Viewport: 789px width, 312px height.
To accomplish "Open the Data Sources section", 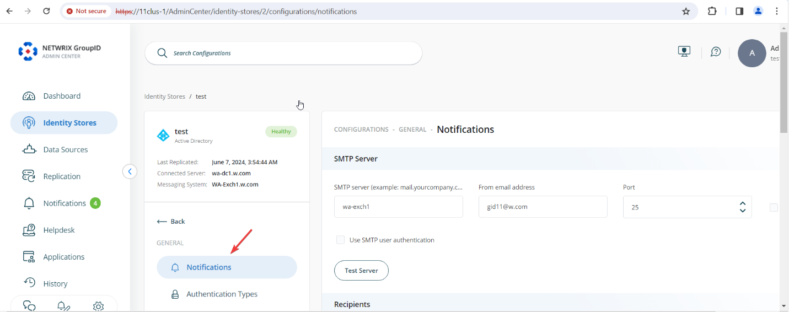I will [x=65, y=149].
